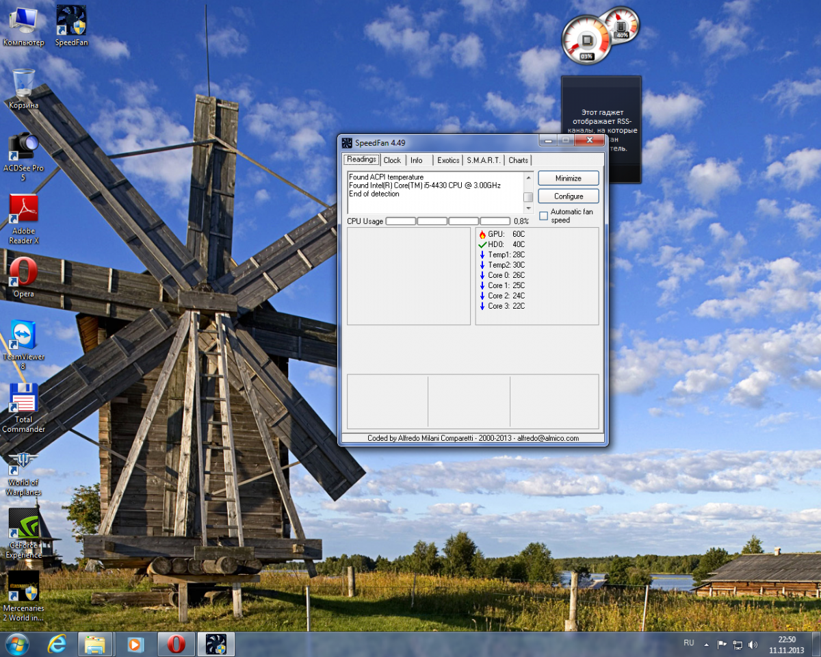The height and width of the screenshot is (657, 821).
Task: Click the RU language indicator
Action: coord(689,643)
